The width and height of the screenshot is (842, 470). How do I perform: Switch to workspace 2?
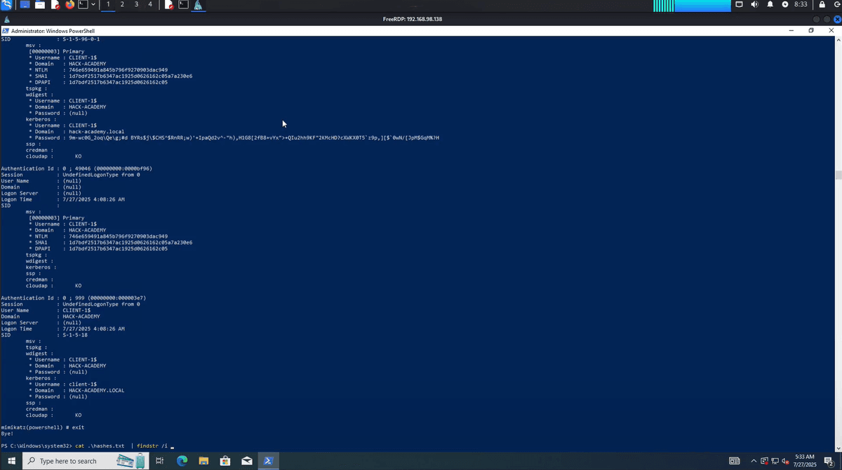[122, 5]
